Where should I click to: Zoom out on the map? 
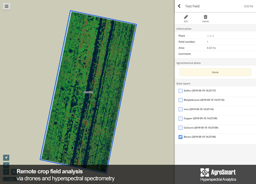[6, 172]
